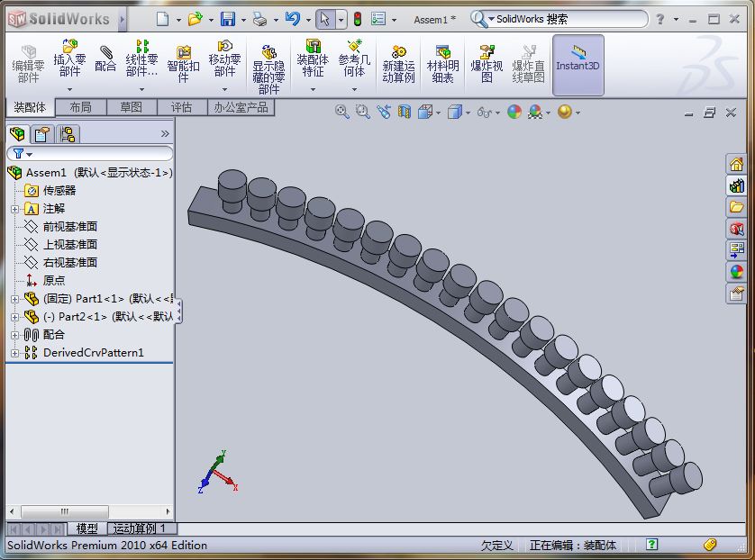
Task: Click the tree panel horizontal scrollbar
Action: click(65, 511)
